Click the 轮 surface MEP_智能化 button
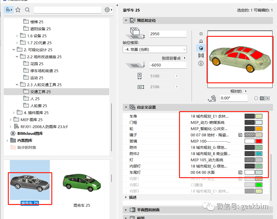 click(209, 129)
